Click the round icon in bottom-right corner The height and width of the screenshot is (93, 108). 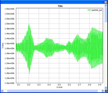[x=106, y=91]
